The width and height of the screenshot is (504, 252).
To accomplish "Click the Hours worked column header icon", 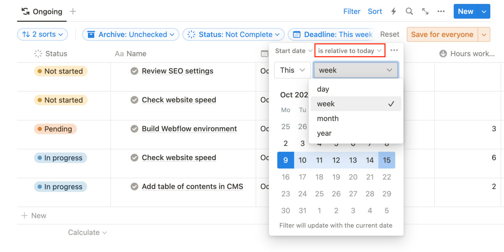I will pyautogui.click(x=443, y=54).
